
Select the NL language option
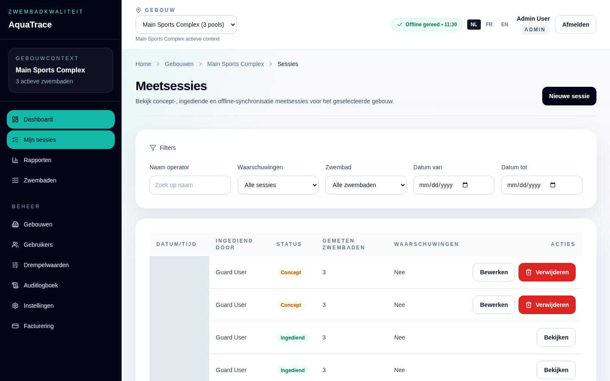474,25
